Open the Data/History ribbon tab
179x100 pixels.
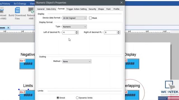5,4
